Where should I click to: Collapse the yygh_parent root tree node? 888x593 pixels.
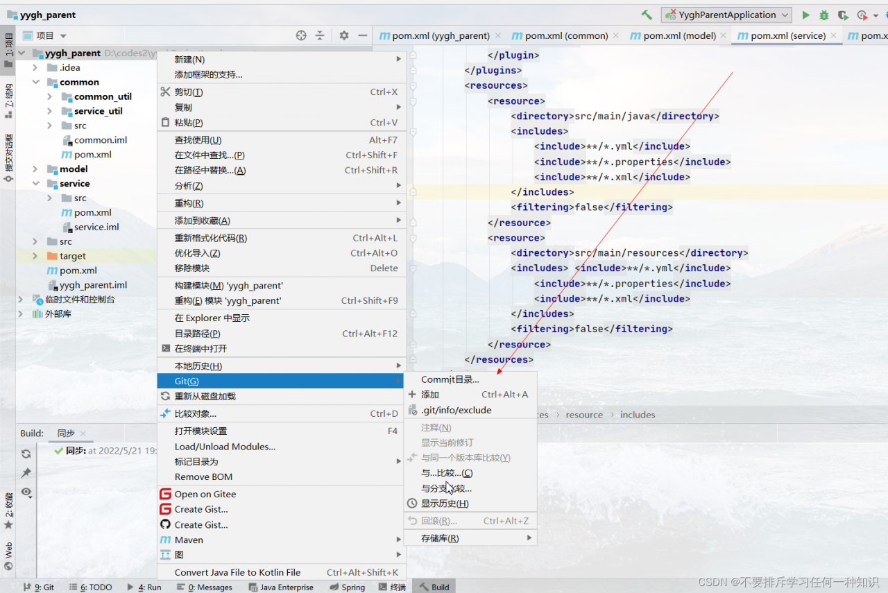click(22, 53)
